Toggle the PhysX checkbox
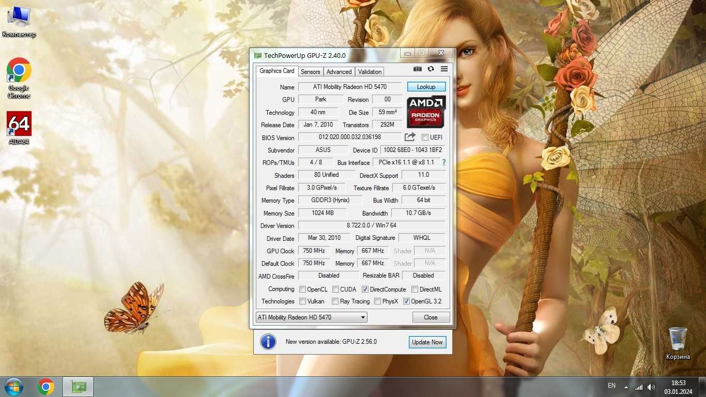 pyautogui.click(x=377, y=301)
